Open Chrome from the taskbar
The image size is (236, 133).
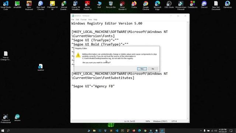pos(145,130)
